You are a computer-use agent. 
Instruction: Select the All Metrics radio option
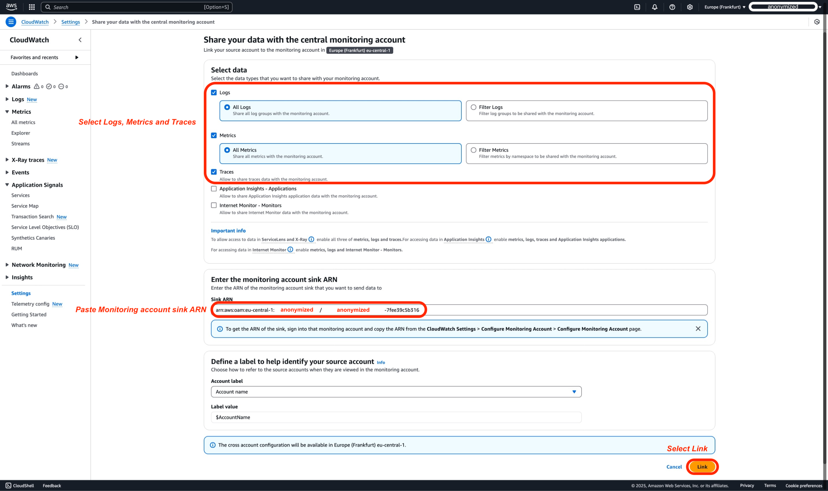pos(227,150)
